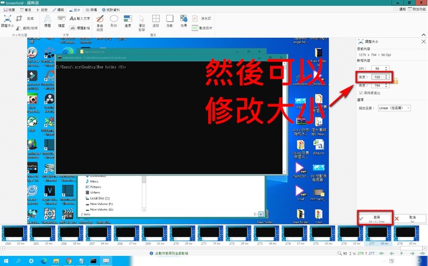Open the Cinemagraph (動態圖片) tool

point(202,28)
